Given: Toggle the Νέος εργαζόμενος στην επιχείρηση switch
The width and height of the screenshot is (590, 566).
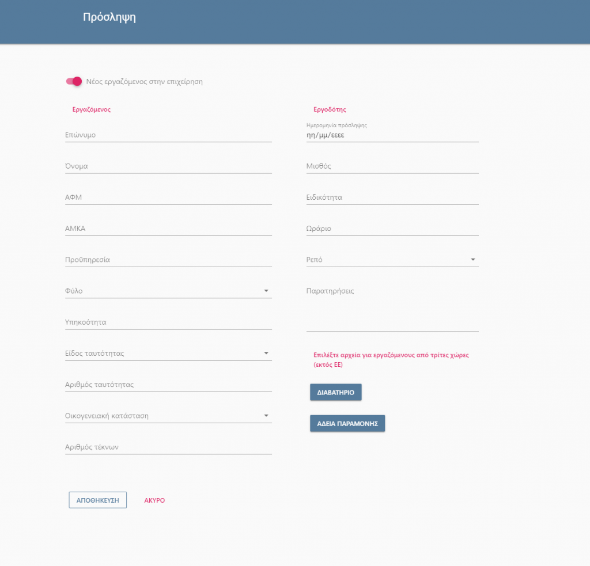Looking at the screenshot, I should [x=74, y=81].
